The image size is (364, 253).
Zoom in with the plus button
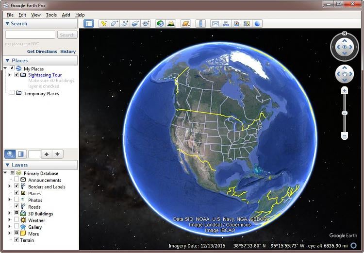[345, 90]
